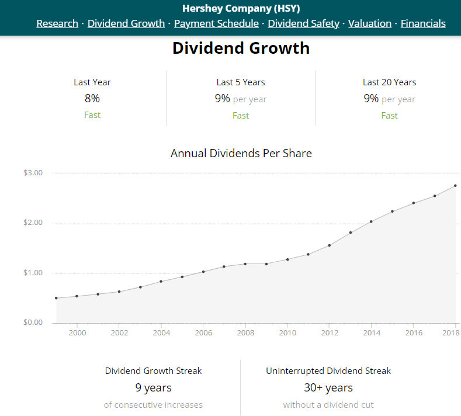The image size is (461, 416).
Task: Click the 2010 data point on chart
Action: (x=287, y=259)
